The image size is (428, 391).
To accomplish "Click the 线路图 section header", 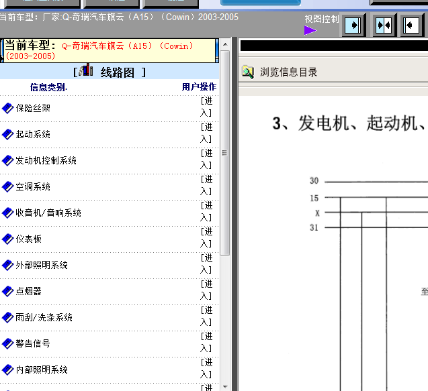I will click(118, 72).
